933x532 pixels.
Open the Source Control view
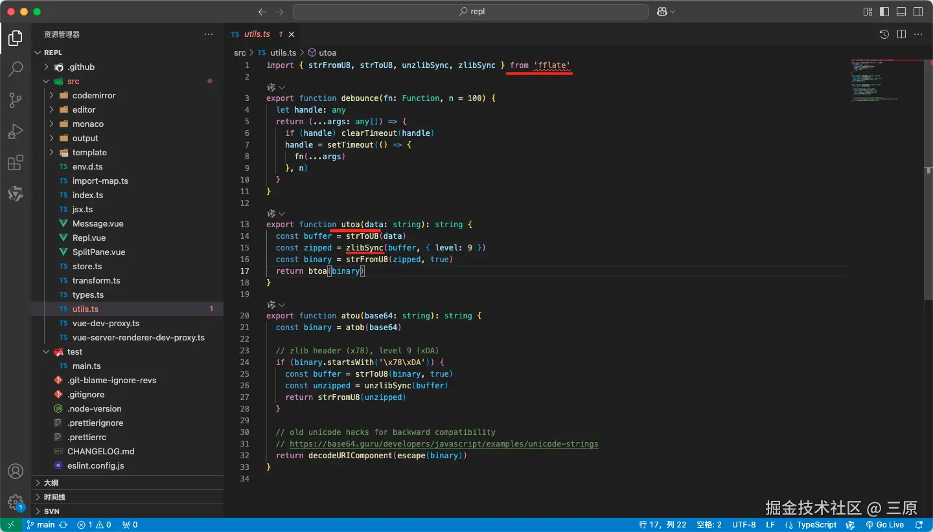tap(16, 100)
